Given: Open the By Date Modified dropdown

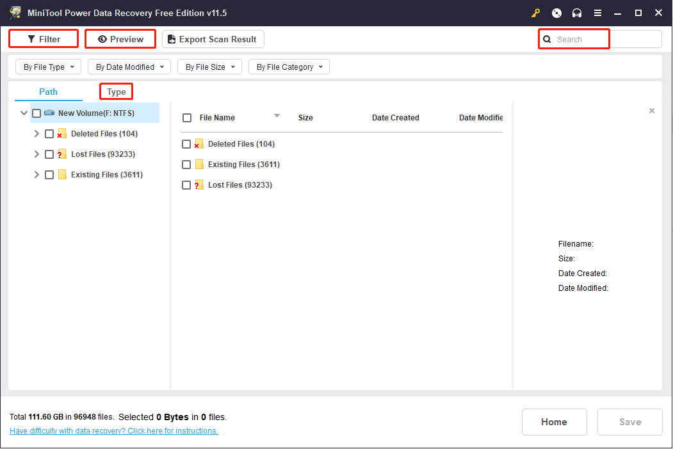Looking at the screenshot, I should [129, 67].
